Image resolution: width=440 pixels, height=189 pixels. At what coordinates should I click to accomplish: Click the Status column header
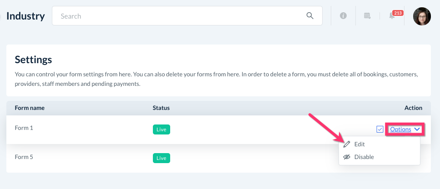(x=161, y=108)
